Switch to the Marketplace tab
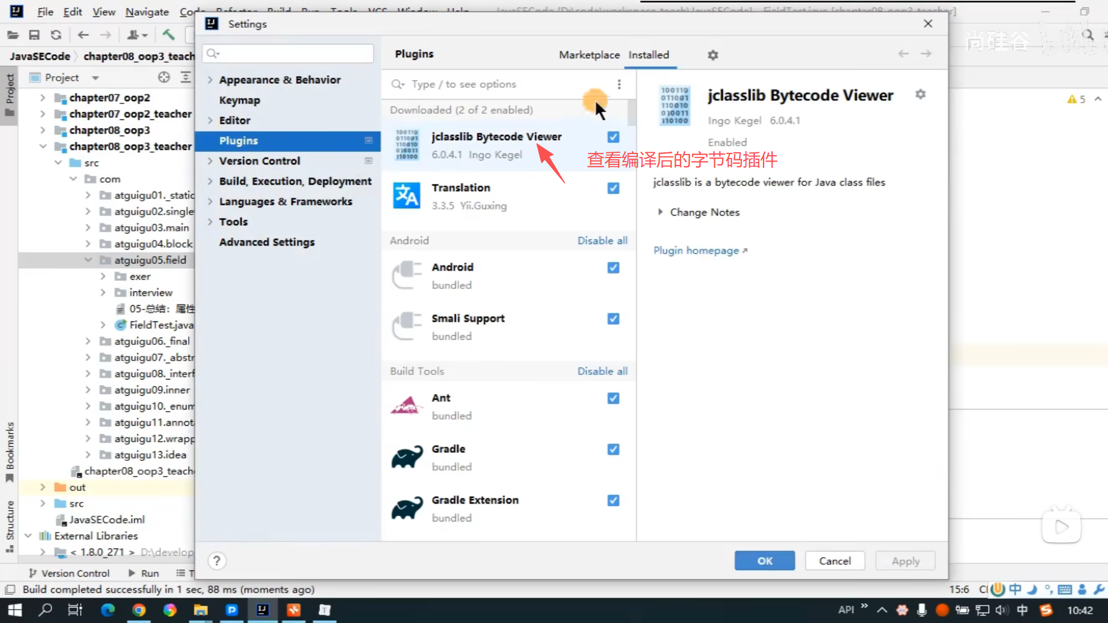 pyautogui.click(x=589, y=55)
